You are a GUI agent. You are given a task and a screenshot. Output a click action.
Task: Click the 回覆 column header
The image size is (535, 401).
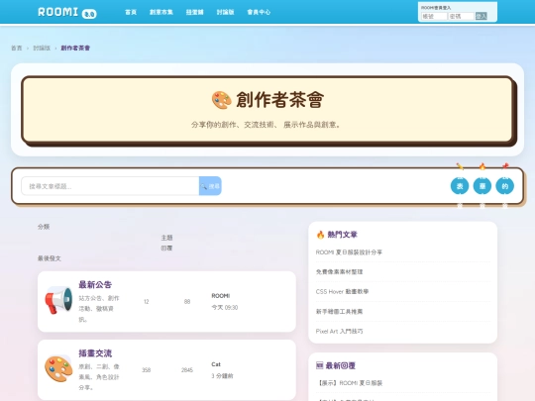166,249
